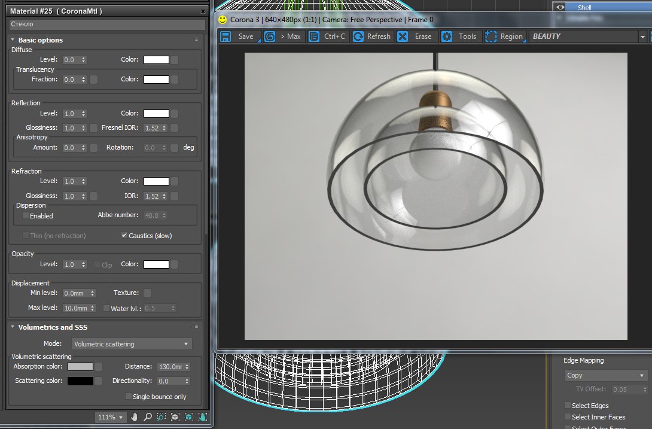Screen dimensions: 652x429
Task: Uncheck Caustics (slow) option
Action: (x=124, y=236)
